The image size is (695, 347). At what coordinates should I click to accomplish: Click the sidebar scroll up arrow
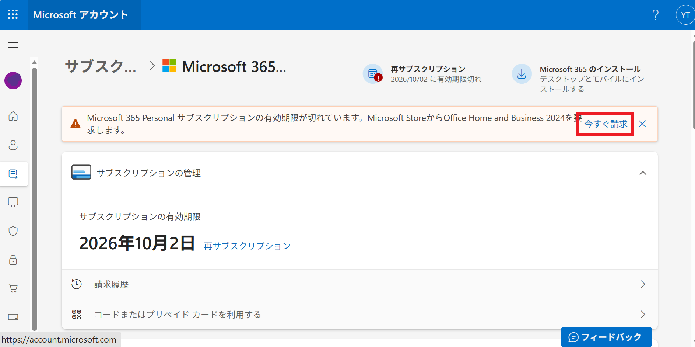tap(35, 62)
